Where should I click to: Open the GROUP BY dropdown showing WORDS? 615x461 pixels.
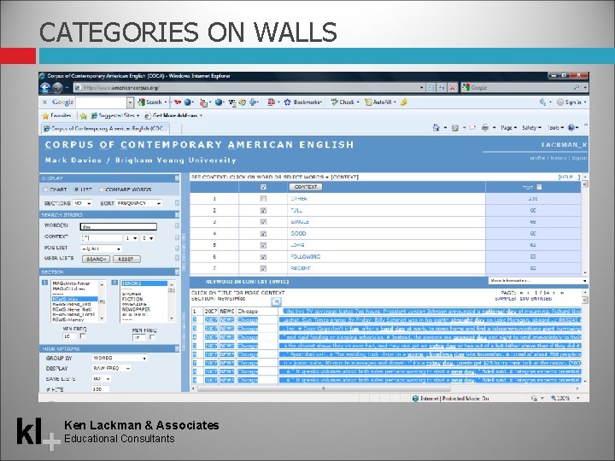(120, 359)
